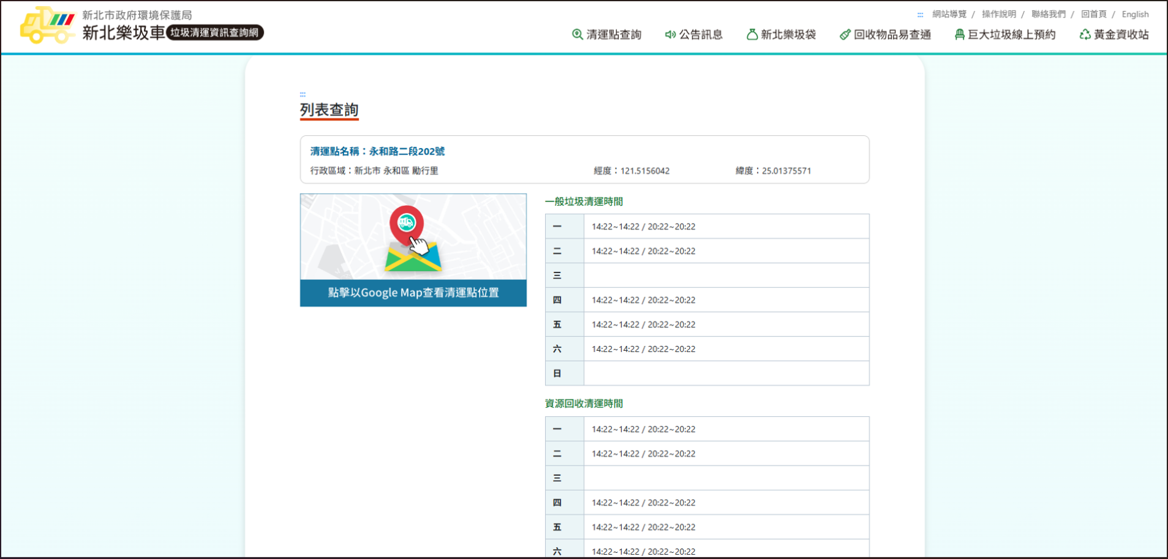Open the 網站導覽 site map link
The height and width of the screenshot is (559, 1168).
click(x=949, y=13)
